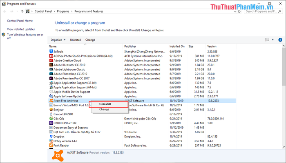
Task: Expand the view options dropdown arrow
Action: 273,40
